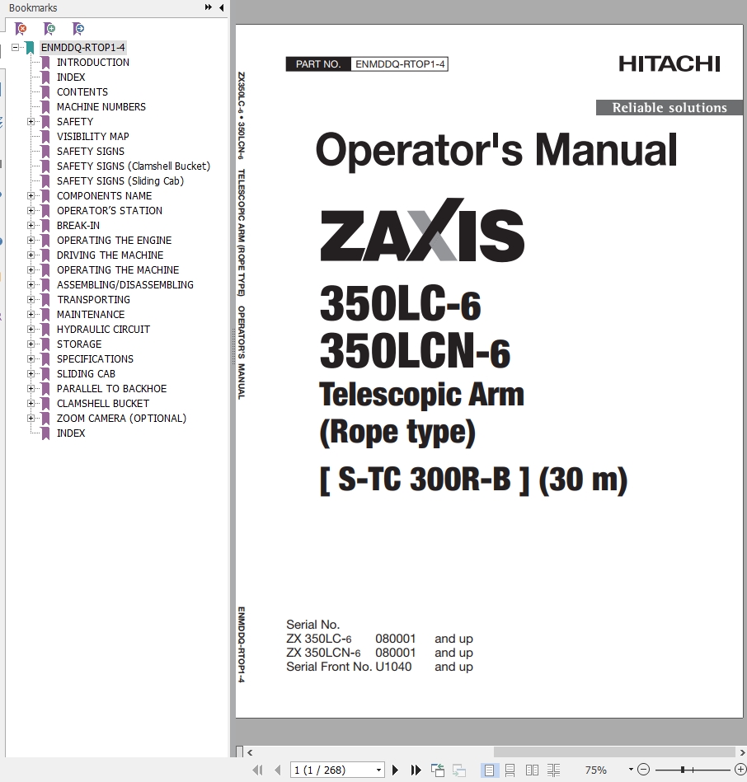
Task: Click the add new bookmark icon
Action: [x=49, y=29]
